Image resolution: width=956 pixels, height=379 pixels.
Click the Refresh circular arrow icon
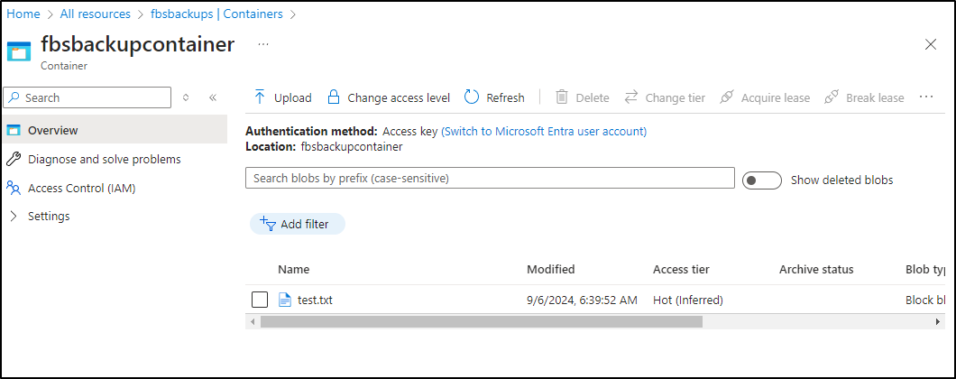click(x=472, y=97)
